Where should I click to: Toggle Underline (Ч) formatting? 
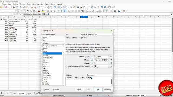(x=34, y=11)
